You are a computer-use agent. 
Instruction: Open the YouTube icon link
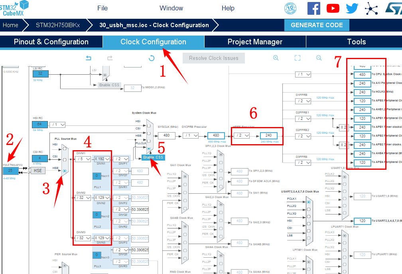click(333, 8)
